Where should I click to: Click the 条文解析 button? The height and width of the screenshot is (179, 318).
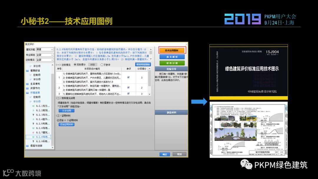tap(172, 57)
